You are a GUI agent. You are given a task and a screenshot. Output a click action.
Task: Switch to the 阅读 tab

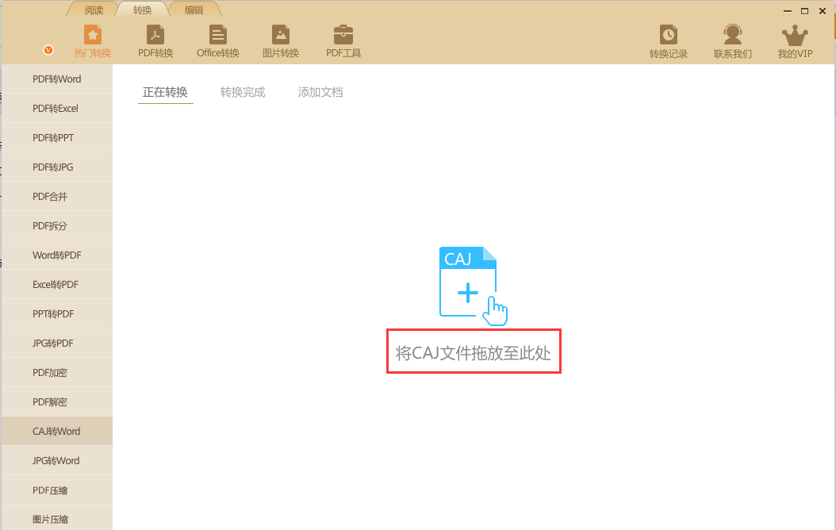94,10
